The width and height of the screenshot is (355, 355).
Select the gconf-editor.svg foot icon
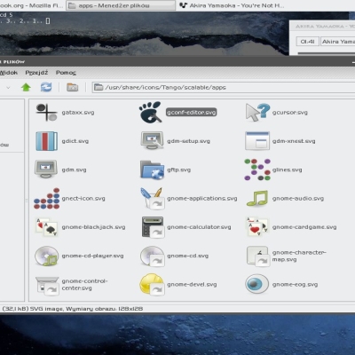point(150,112)
